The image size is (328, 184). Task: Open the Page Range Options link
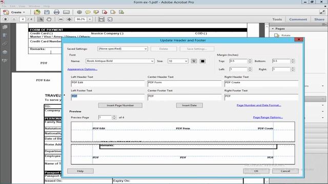click(268, 117)
